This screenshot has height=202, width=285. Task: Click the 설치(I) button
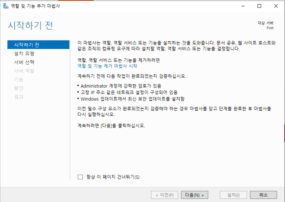click(x=233, y=195)
